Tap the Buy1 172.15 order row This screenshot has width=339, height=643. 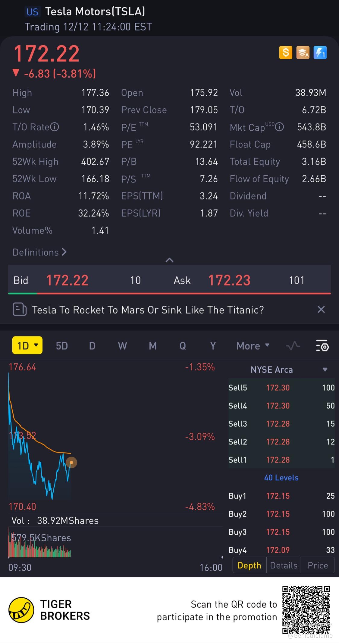(x=281, y=496)
